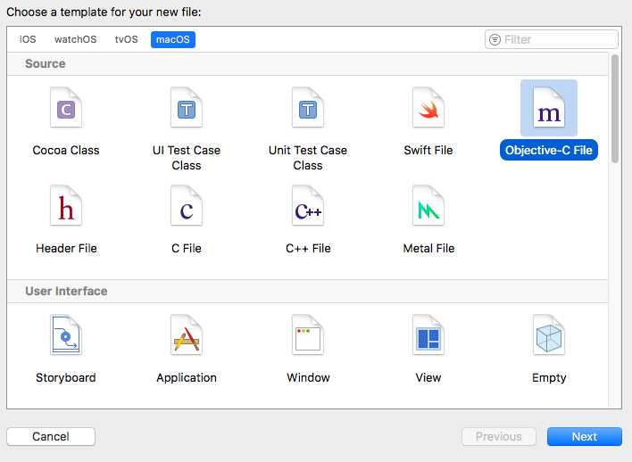Click the 'Header File' label text

coord(66,249)
